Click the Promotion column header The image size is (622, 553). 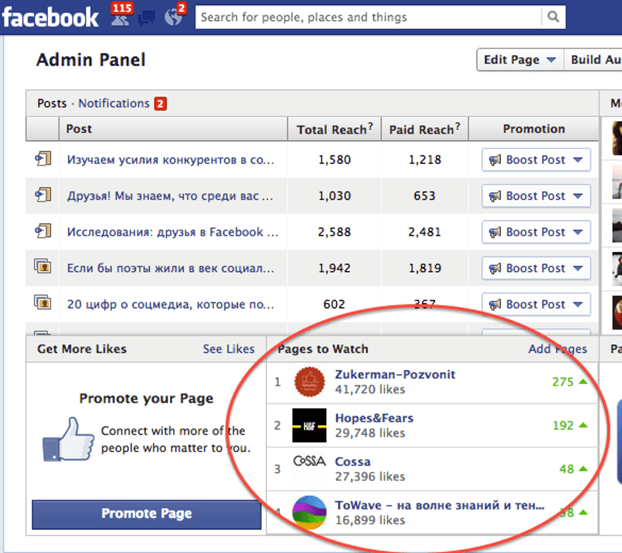534,129
